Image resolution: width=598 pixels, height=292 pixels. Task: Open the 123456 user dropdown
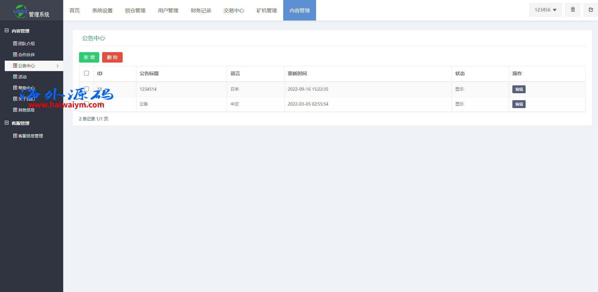pyautogui.click(x=545, y=10)
